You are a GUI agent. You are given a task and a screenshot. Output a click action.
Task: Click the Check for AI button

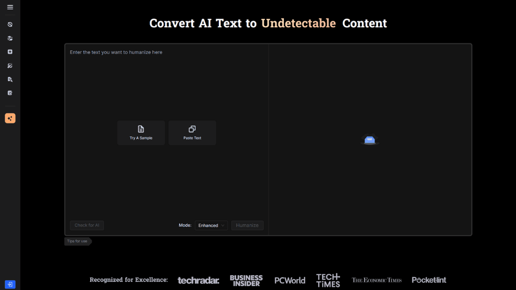[87, 226]
